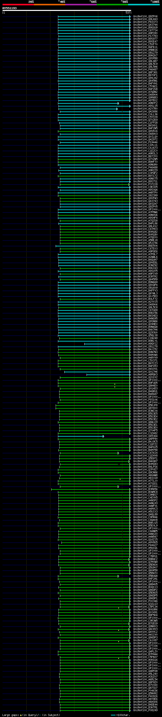The width and height of the screenshot is (162, 717).
Task: Select UniRef100_B9S977 label
Action: pos(145,39)
